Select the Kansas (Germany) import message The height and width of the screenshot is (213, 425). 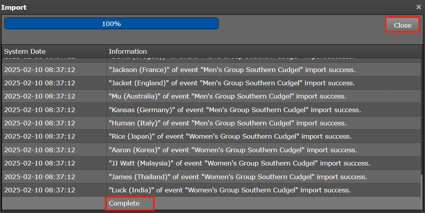click(x=235, y=110)
